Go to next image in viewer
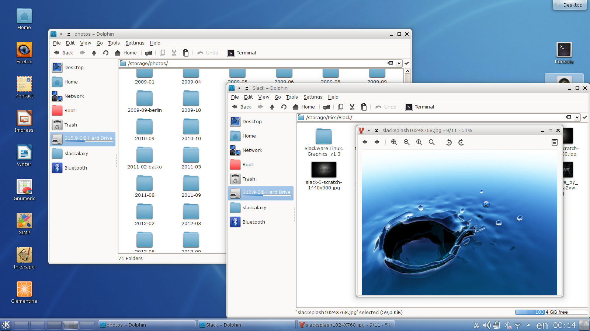Viewport: 590px width, 331px height. [x=377, y=142]
